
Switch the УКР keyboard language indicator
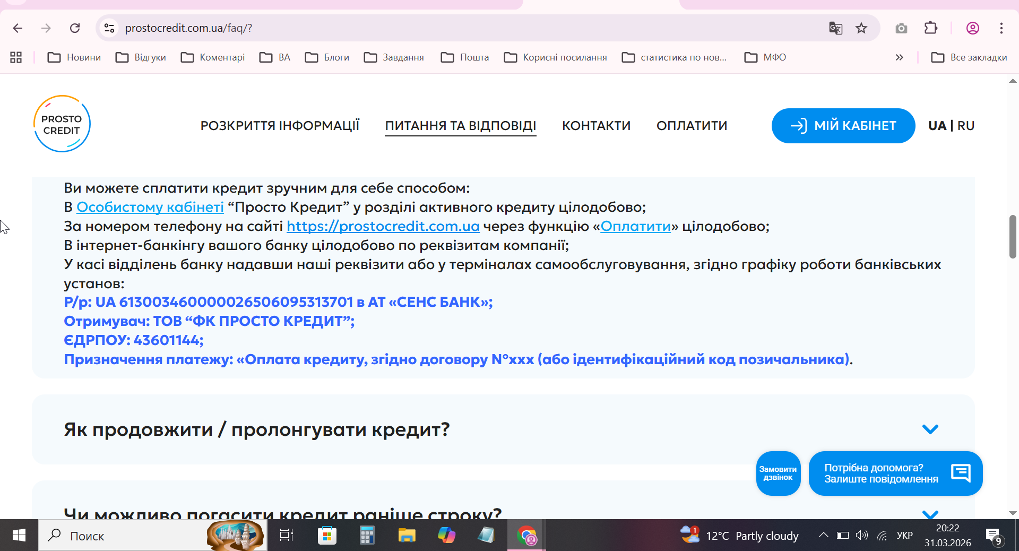[x=905, y=535]
